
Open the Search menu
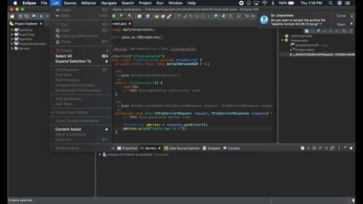[128, 3]
